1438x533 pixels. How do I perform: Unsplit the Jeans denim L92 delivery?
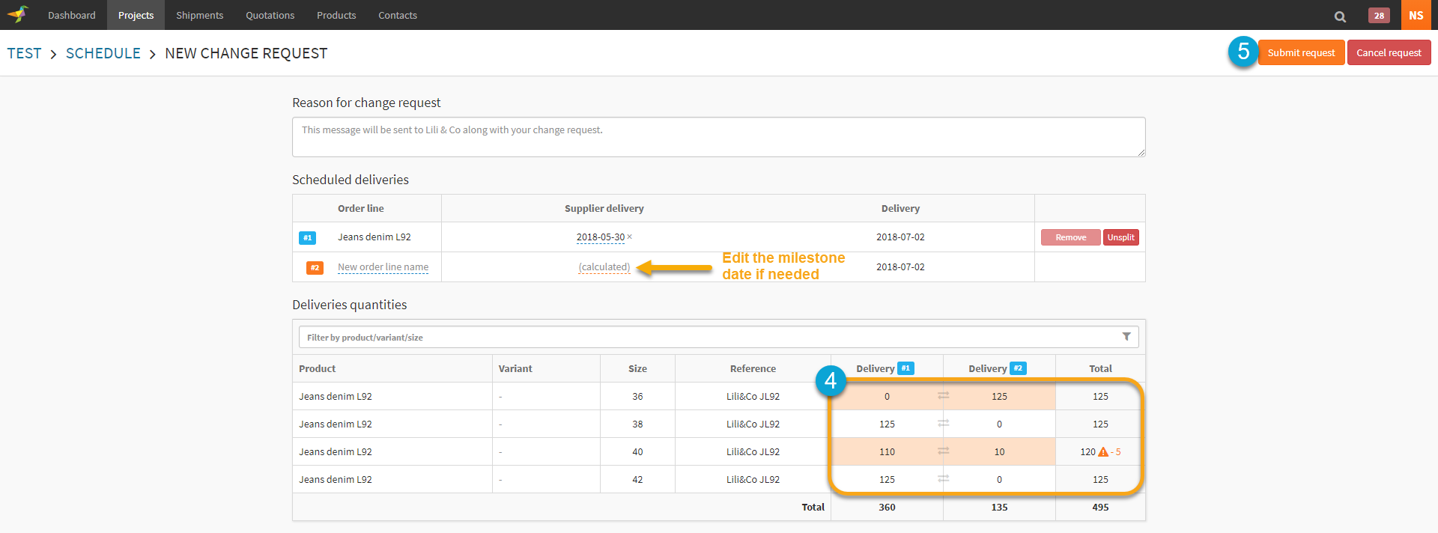pos(1120,237)
